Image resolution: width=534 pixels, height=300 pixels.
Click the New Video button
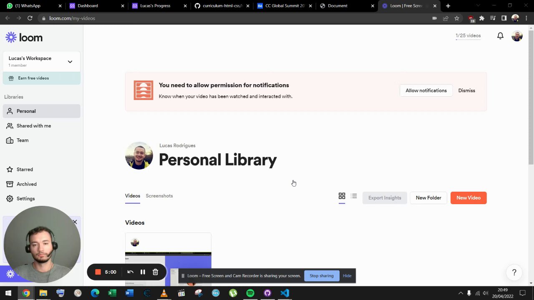(x=469, y=198)
